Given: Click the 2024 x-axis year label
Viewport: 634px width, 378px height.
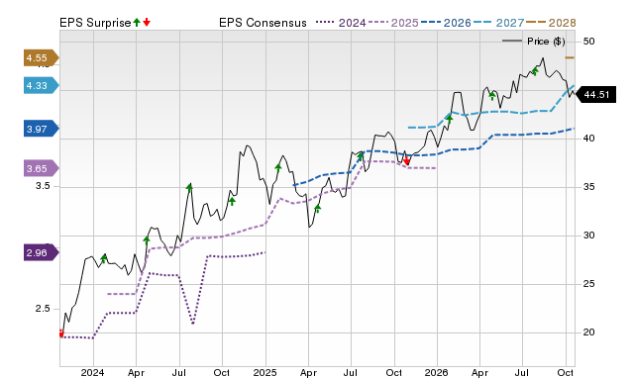Looking at the screenshot, I should coord(92,372).
